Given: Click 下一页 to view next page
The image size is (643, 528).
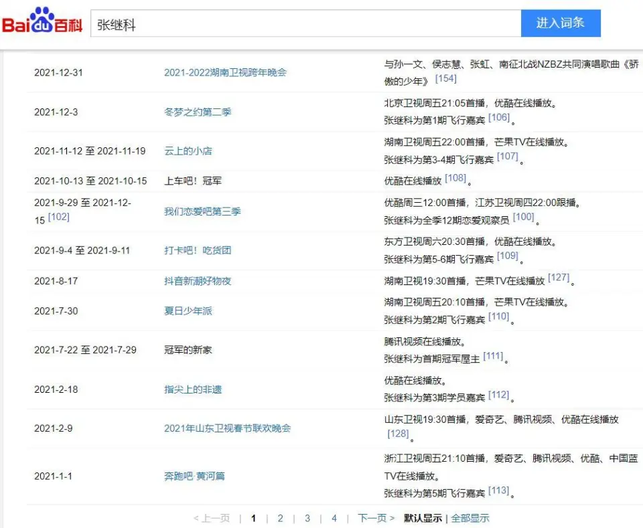Looking at the screenshot, I should 375,518.
